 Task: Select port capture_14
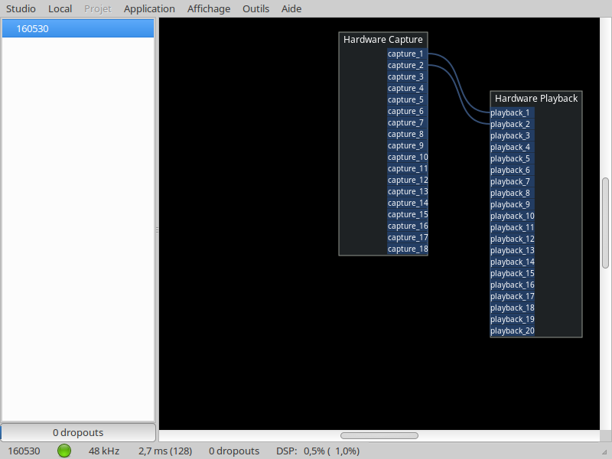[x=408, y=203]
